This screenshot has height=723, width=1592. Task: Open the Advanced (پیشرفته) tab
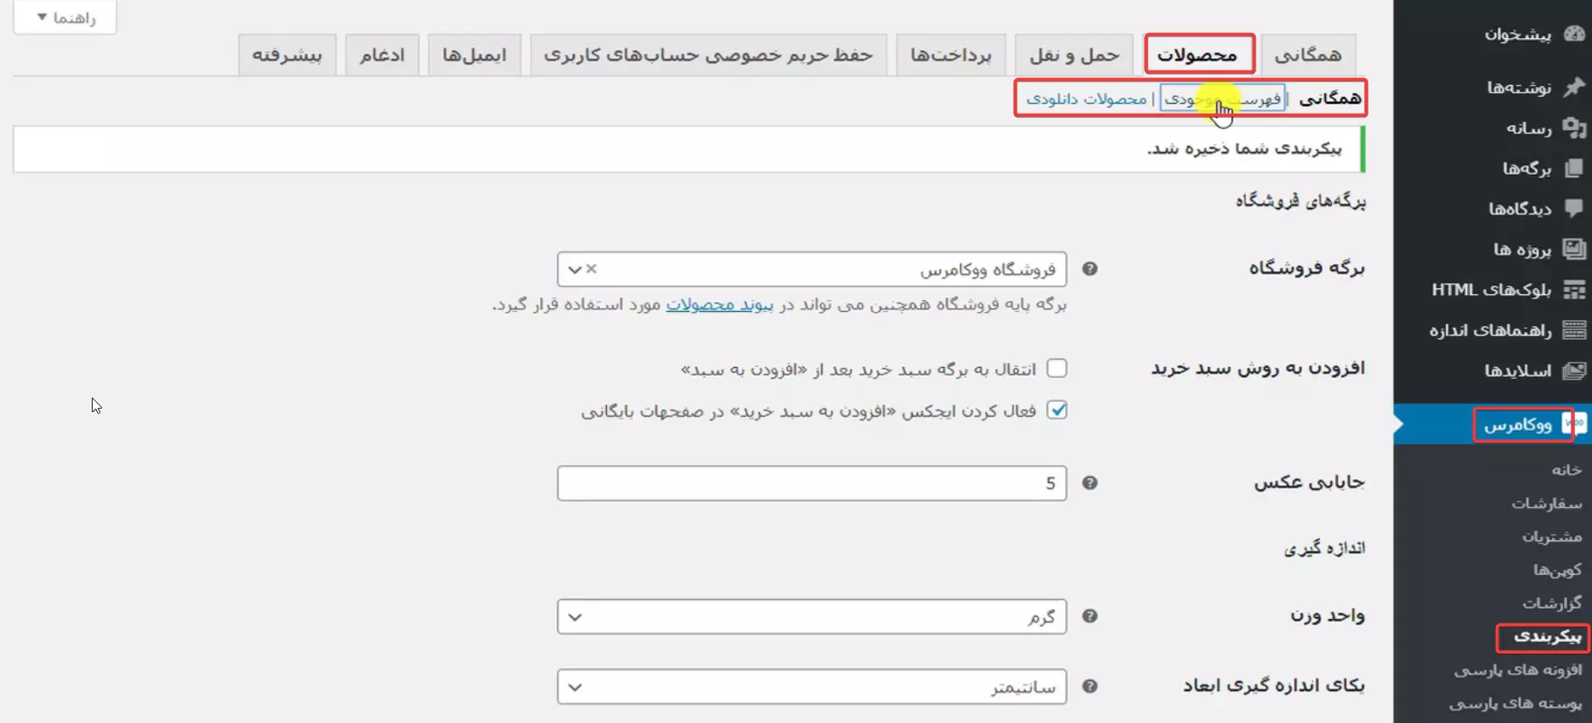[x=287, y=55]
